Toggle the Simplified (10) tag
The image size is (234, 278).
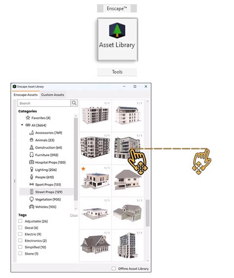tap(20, 247)
